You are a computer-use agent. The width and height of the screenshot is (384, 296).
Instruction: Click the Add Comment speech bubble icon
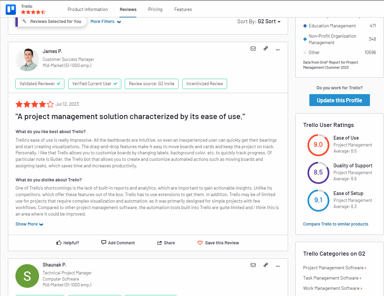coord(103,242)
